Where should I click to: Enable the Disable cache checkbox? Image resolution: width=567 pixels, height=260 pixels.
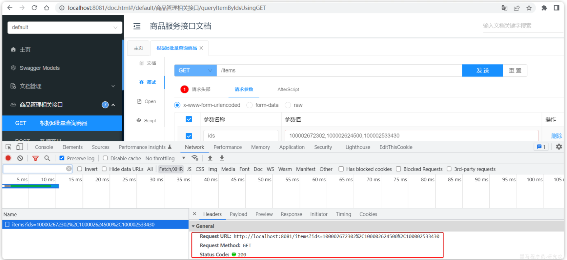105,158
